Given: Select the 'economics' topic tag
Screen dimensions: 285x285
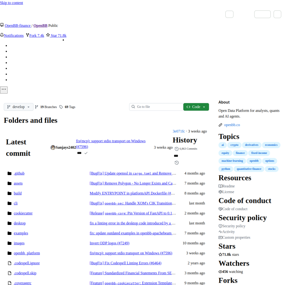Looking at the screenshot, I should coord(271,145).
